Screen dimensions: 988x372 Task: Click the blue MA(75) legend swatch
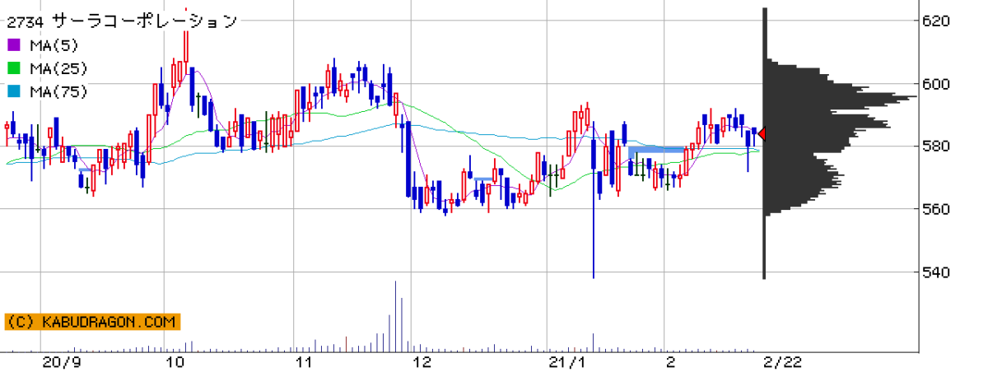coord(14,91)
